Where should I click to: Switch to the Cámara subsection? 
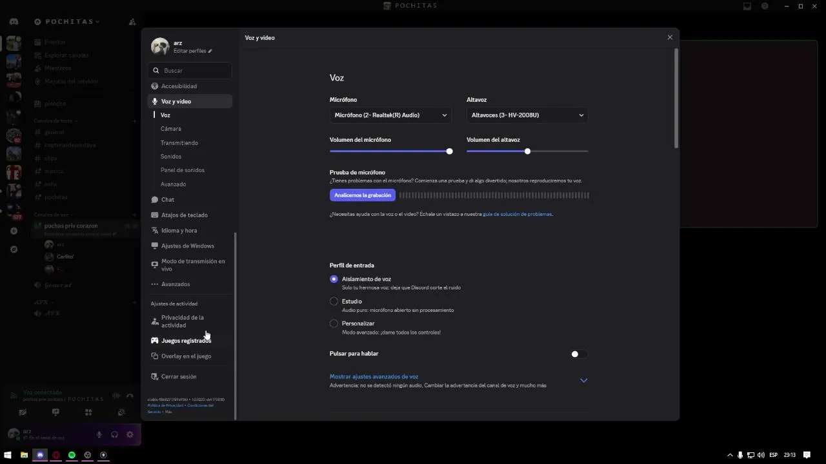pyautogui.click(x=171, y=129)
